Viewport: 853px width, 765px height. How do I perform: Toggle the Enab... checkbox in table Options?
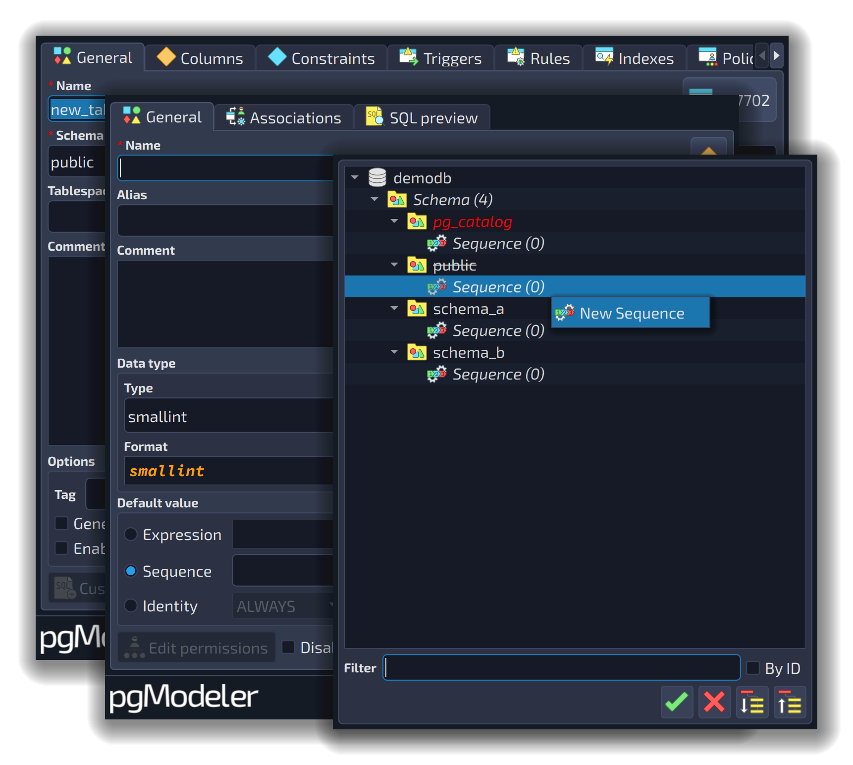pyautogui.click(x=61, y=548)
